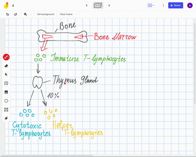
Task: Add a sticky note
Action: tap(6, 83)
